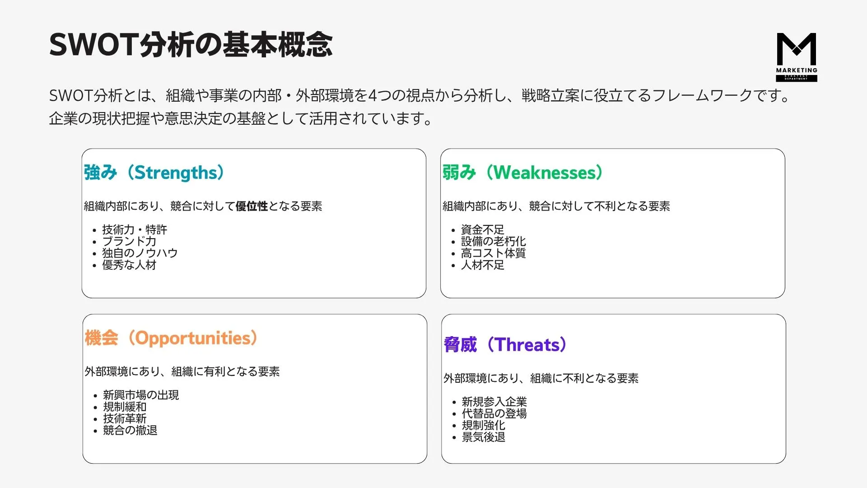
Task: Click the MARKETING label under logo
Action: pyautogui.click(x=797, y=70)
